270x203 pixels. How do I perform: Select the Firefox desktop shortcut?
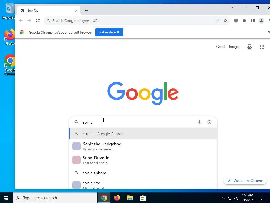pos(10,37)
